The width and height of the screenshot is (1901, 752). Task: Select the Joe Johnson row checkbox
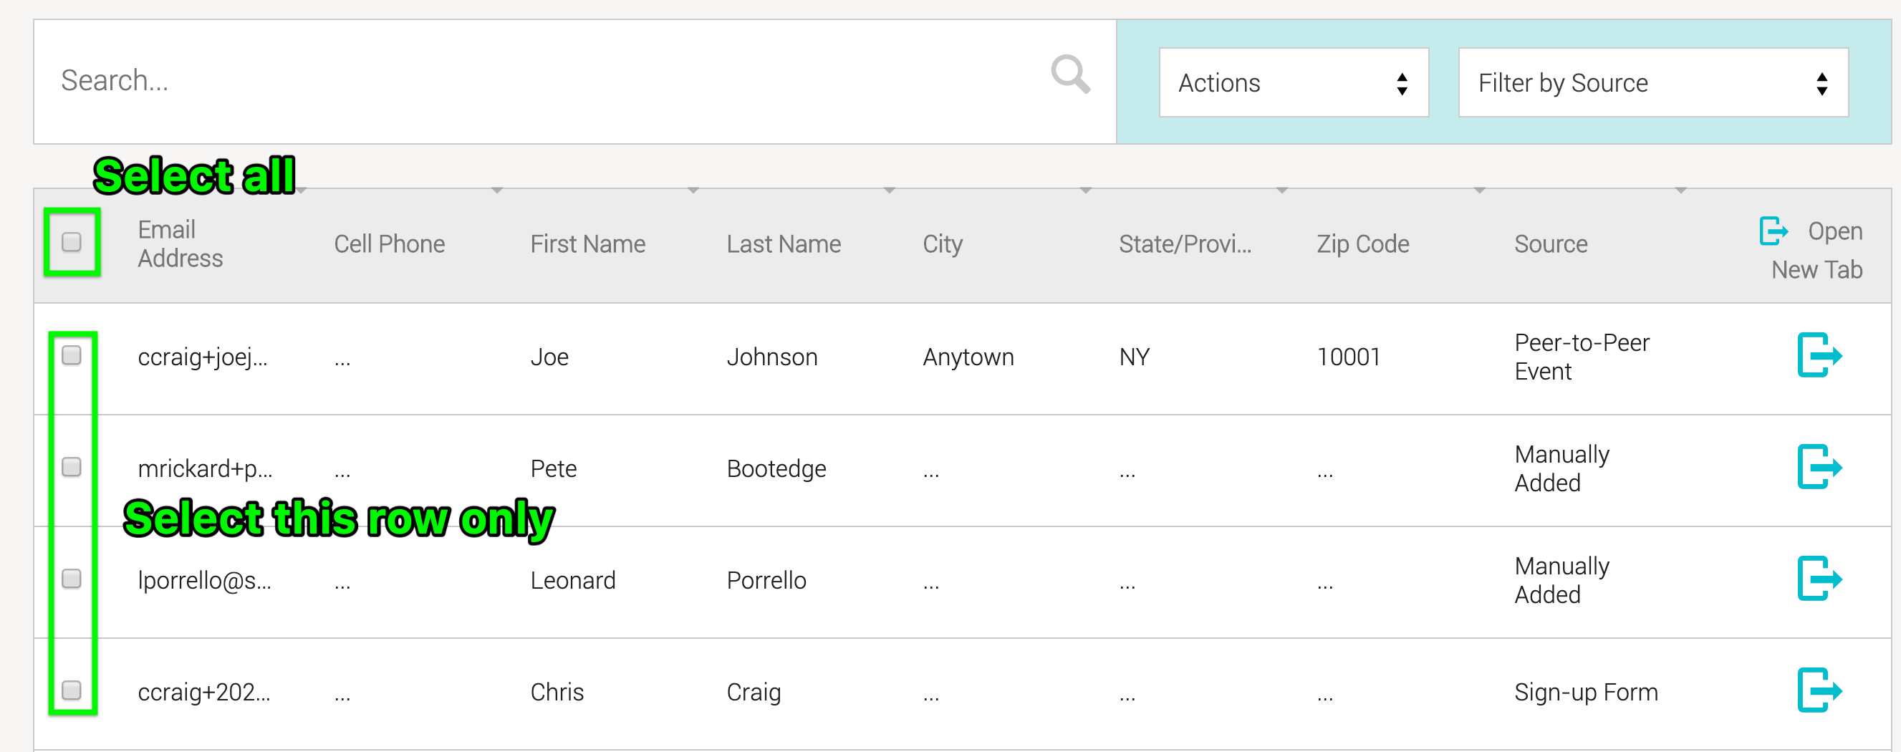(x=72, y=356)
